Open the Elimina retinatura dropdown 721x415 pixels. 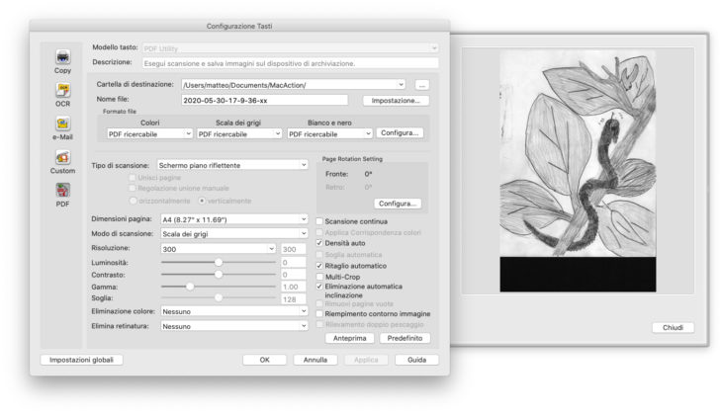(x=234, y=326)
